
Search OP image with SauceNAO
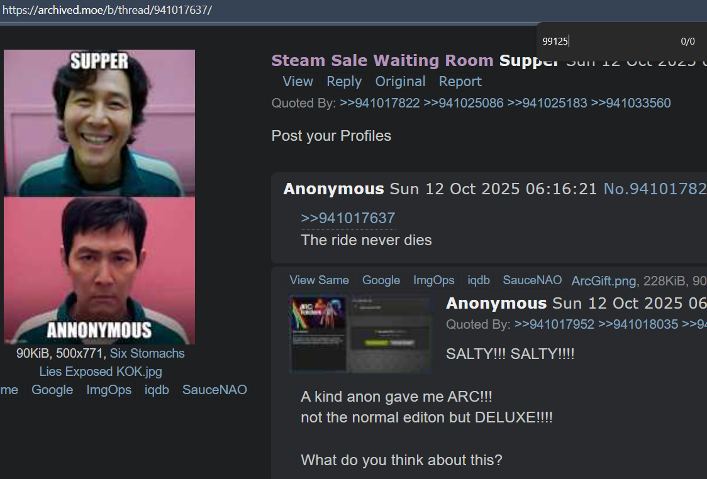(x=214, y=390)
